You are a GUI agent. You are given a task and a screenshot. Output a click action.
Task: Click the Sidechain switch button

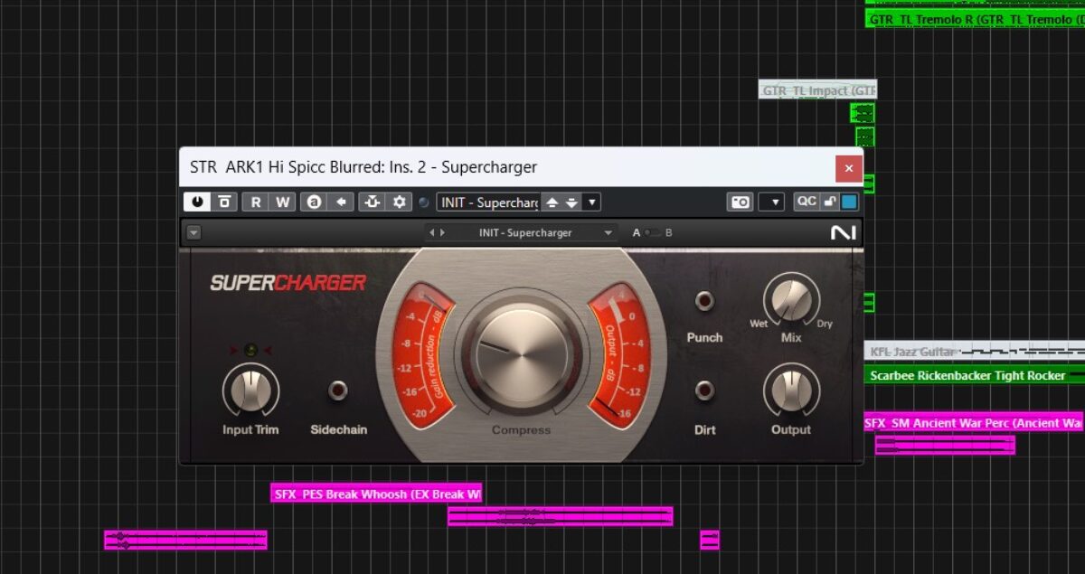(x=338, y=391)
